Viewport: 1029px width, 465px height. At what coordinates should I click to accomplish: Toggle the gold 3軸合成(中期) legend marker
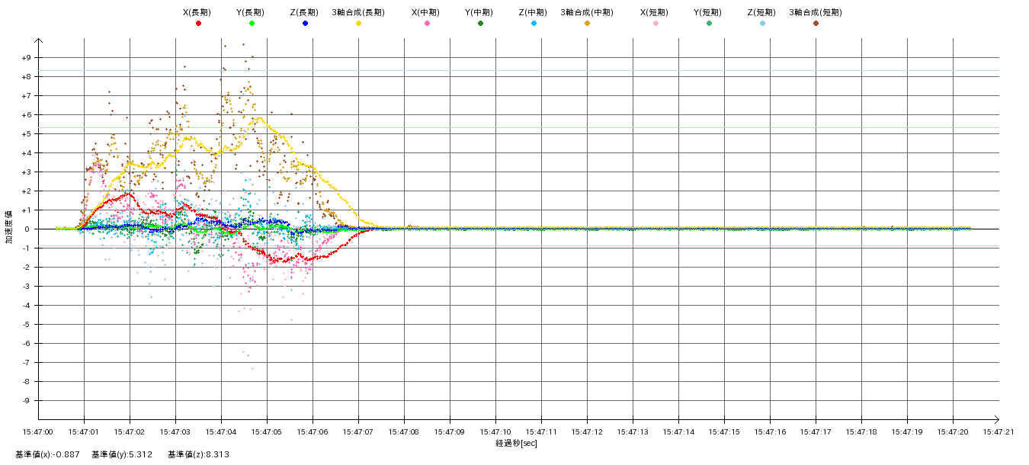(x=587, y=24)
